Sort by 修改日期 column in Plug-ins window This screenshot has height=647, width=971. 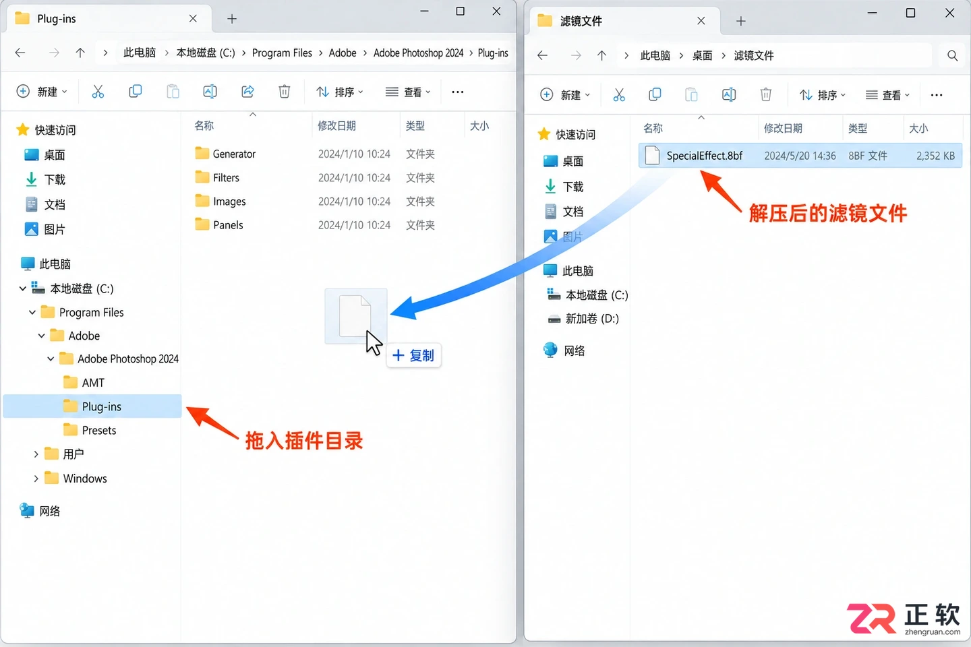[336, 126]
